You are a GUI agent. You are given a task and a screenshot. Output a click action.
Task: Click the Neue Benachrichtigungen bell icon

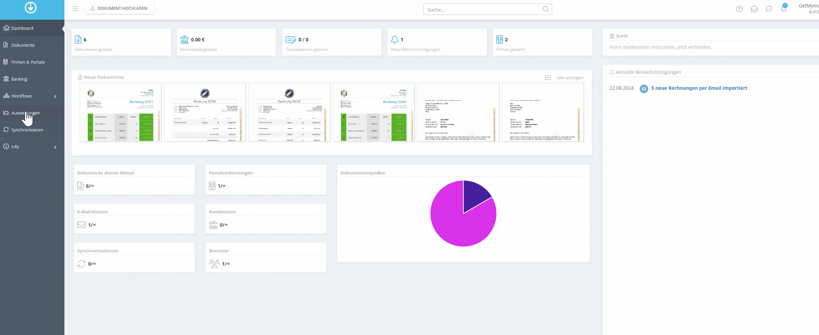[395, 40]
